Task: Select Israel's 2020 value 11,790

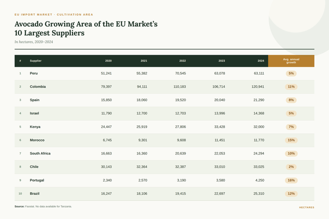Action: coord(106,113)
